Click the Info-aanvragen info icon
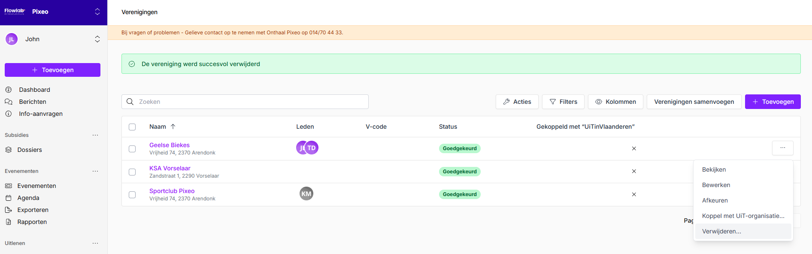The image size is (812, 254). (x=9, y=114)
